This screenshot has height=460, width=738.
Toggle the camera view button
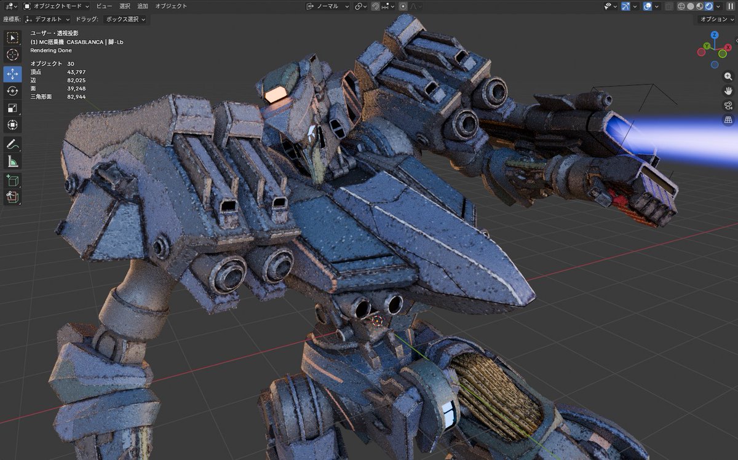728,105
